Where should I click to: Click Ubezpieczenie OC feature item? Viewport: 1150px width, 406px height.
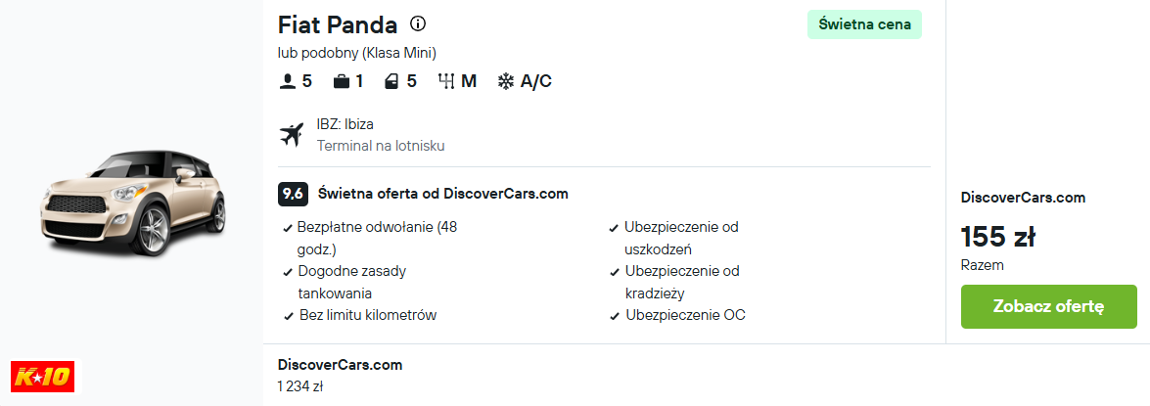tap(677, 315)
